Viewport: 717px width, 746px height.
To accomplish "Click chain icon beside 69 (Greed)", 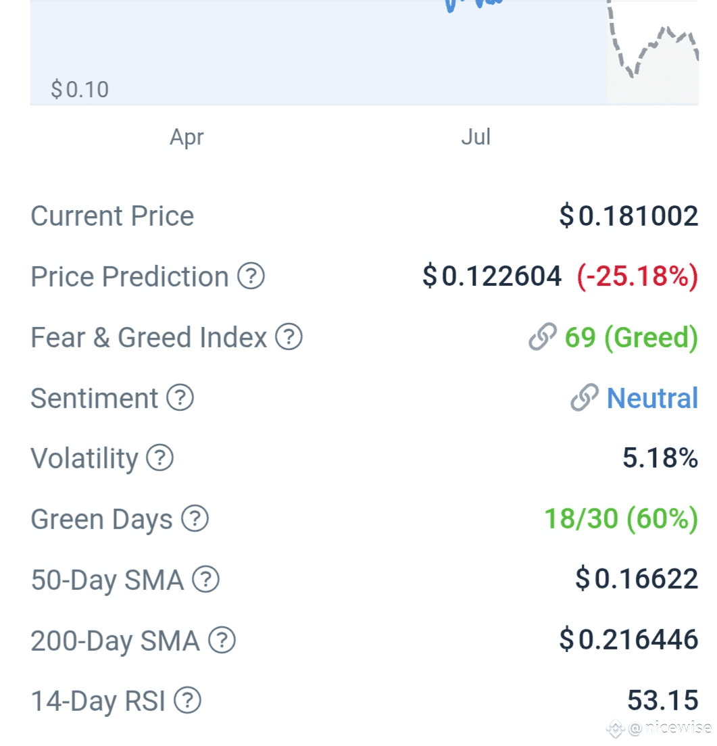I will [543, 337].
